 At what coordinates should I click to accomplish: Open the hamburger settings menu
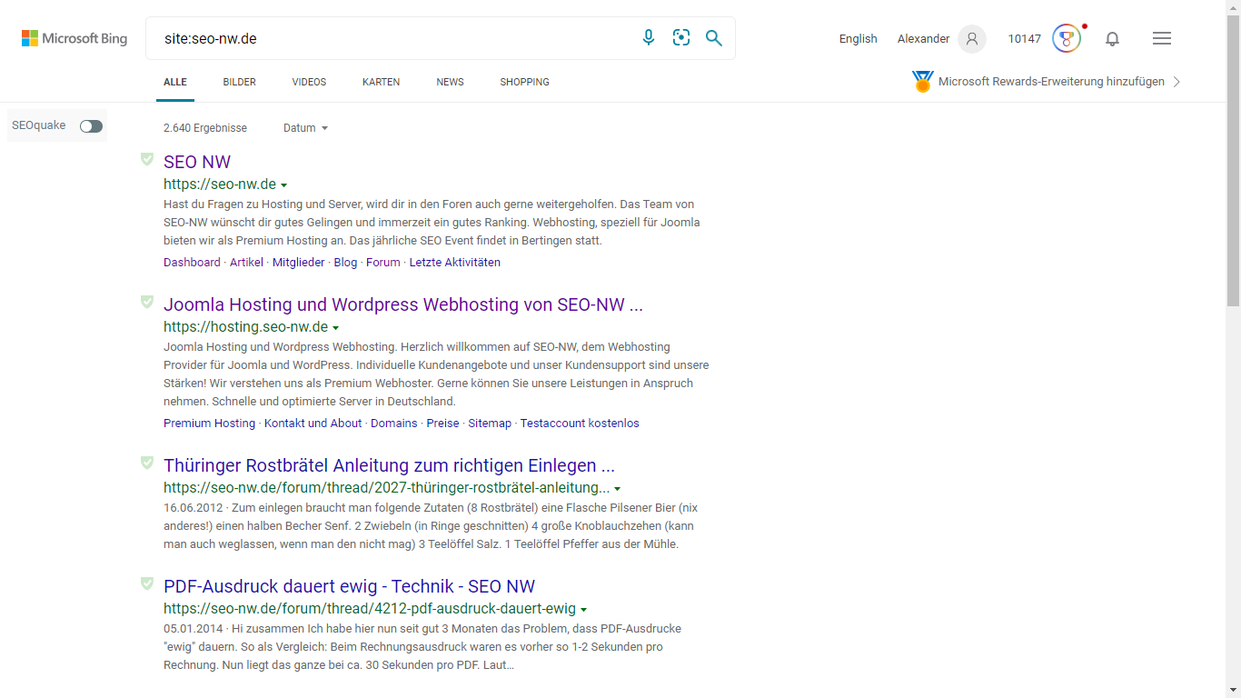click(x=1161, y=38)
